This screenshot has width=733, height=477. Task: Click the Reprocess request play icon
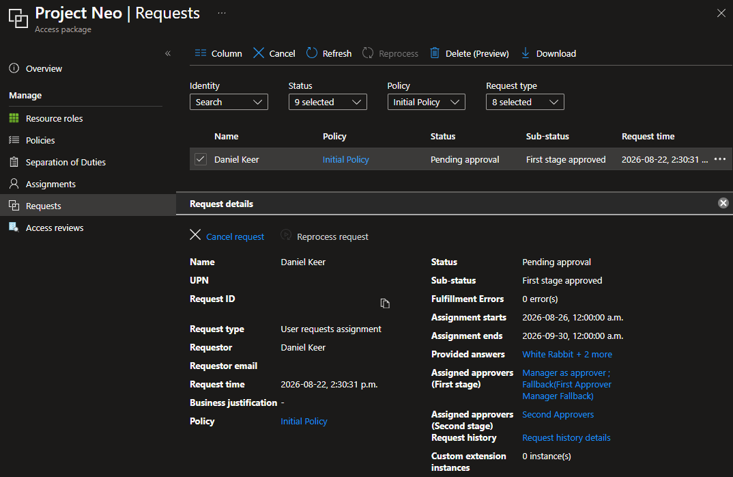coord(286,235)
